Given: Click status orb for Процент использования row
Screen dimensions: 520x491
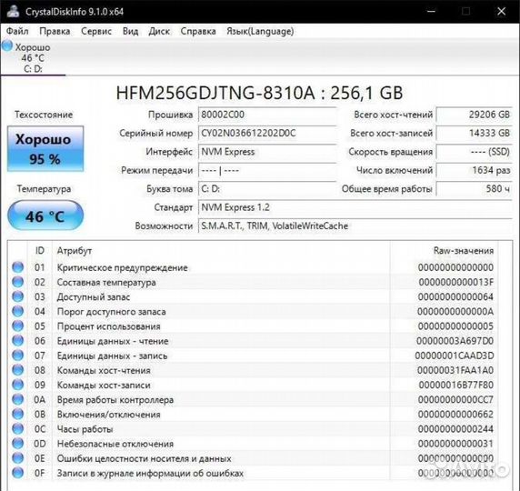Looking at the screenshot, I should 18,326.
